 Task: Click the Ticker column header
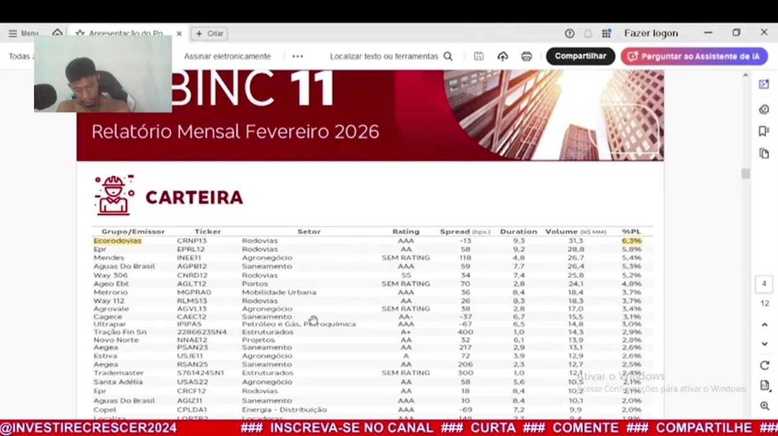208,231
